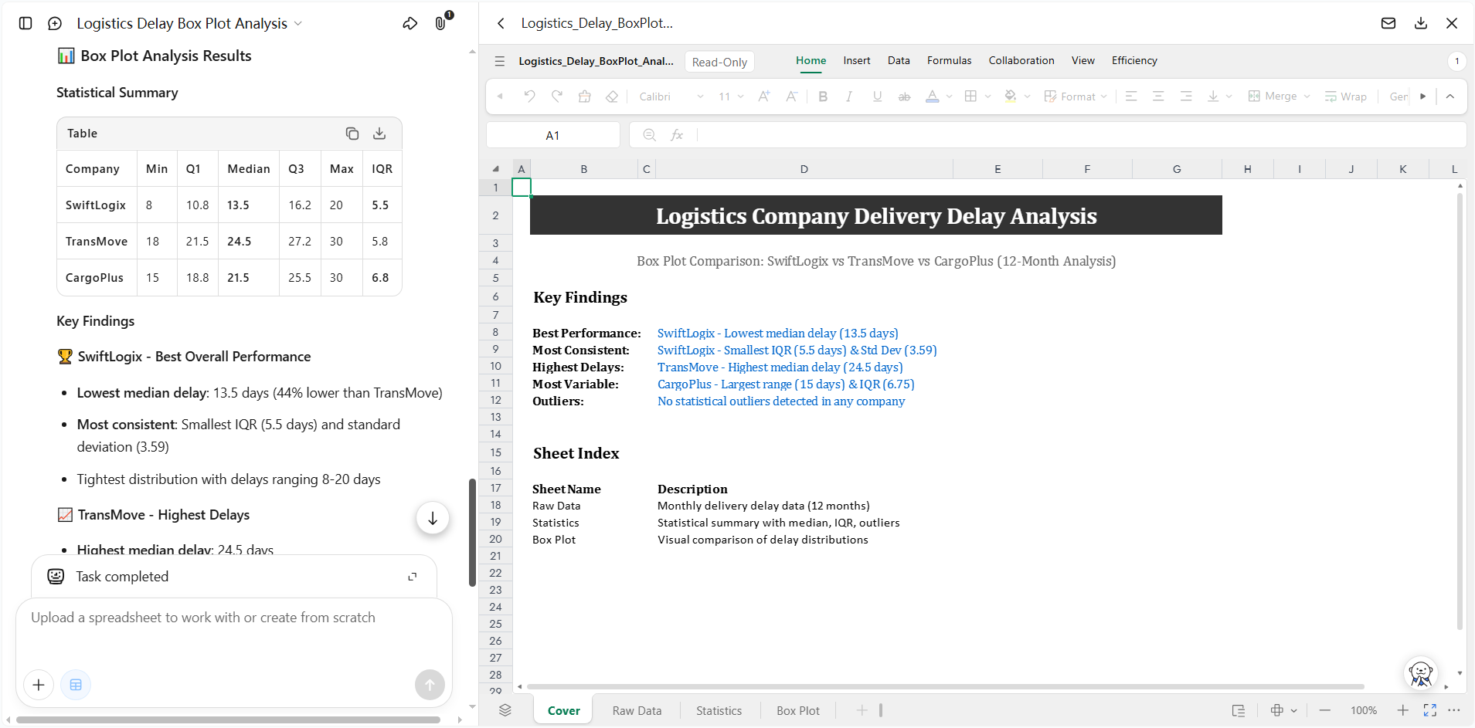Click the select-all corner of the grid

[x=496, y=169]
